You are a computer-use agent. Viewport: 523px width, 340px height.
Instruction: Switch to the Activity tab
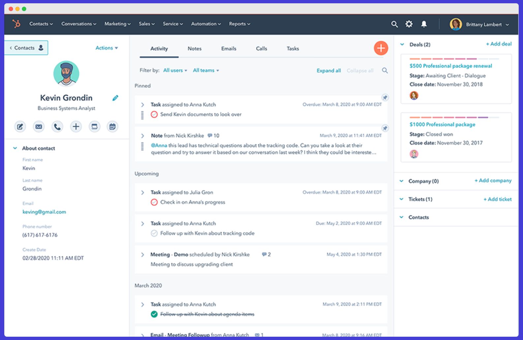pyautogui.click(x=159, y=48)
